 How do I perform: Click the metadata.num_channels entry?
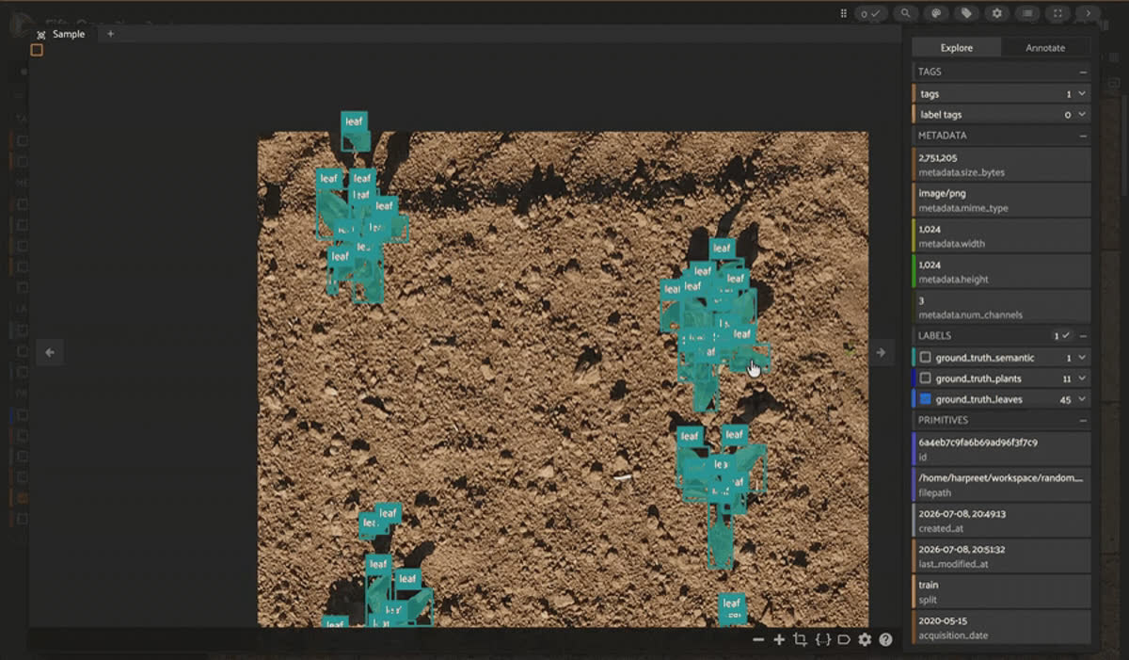pos(1002,307)
